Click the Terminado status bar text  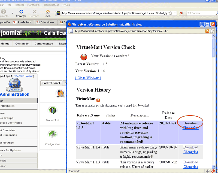[x=74, y=171]
